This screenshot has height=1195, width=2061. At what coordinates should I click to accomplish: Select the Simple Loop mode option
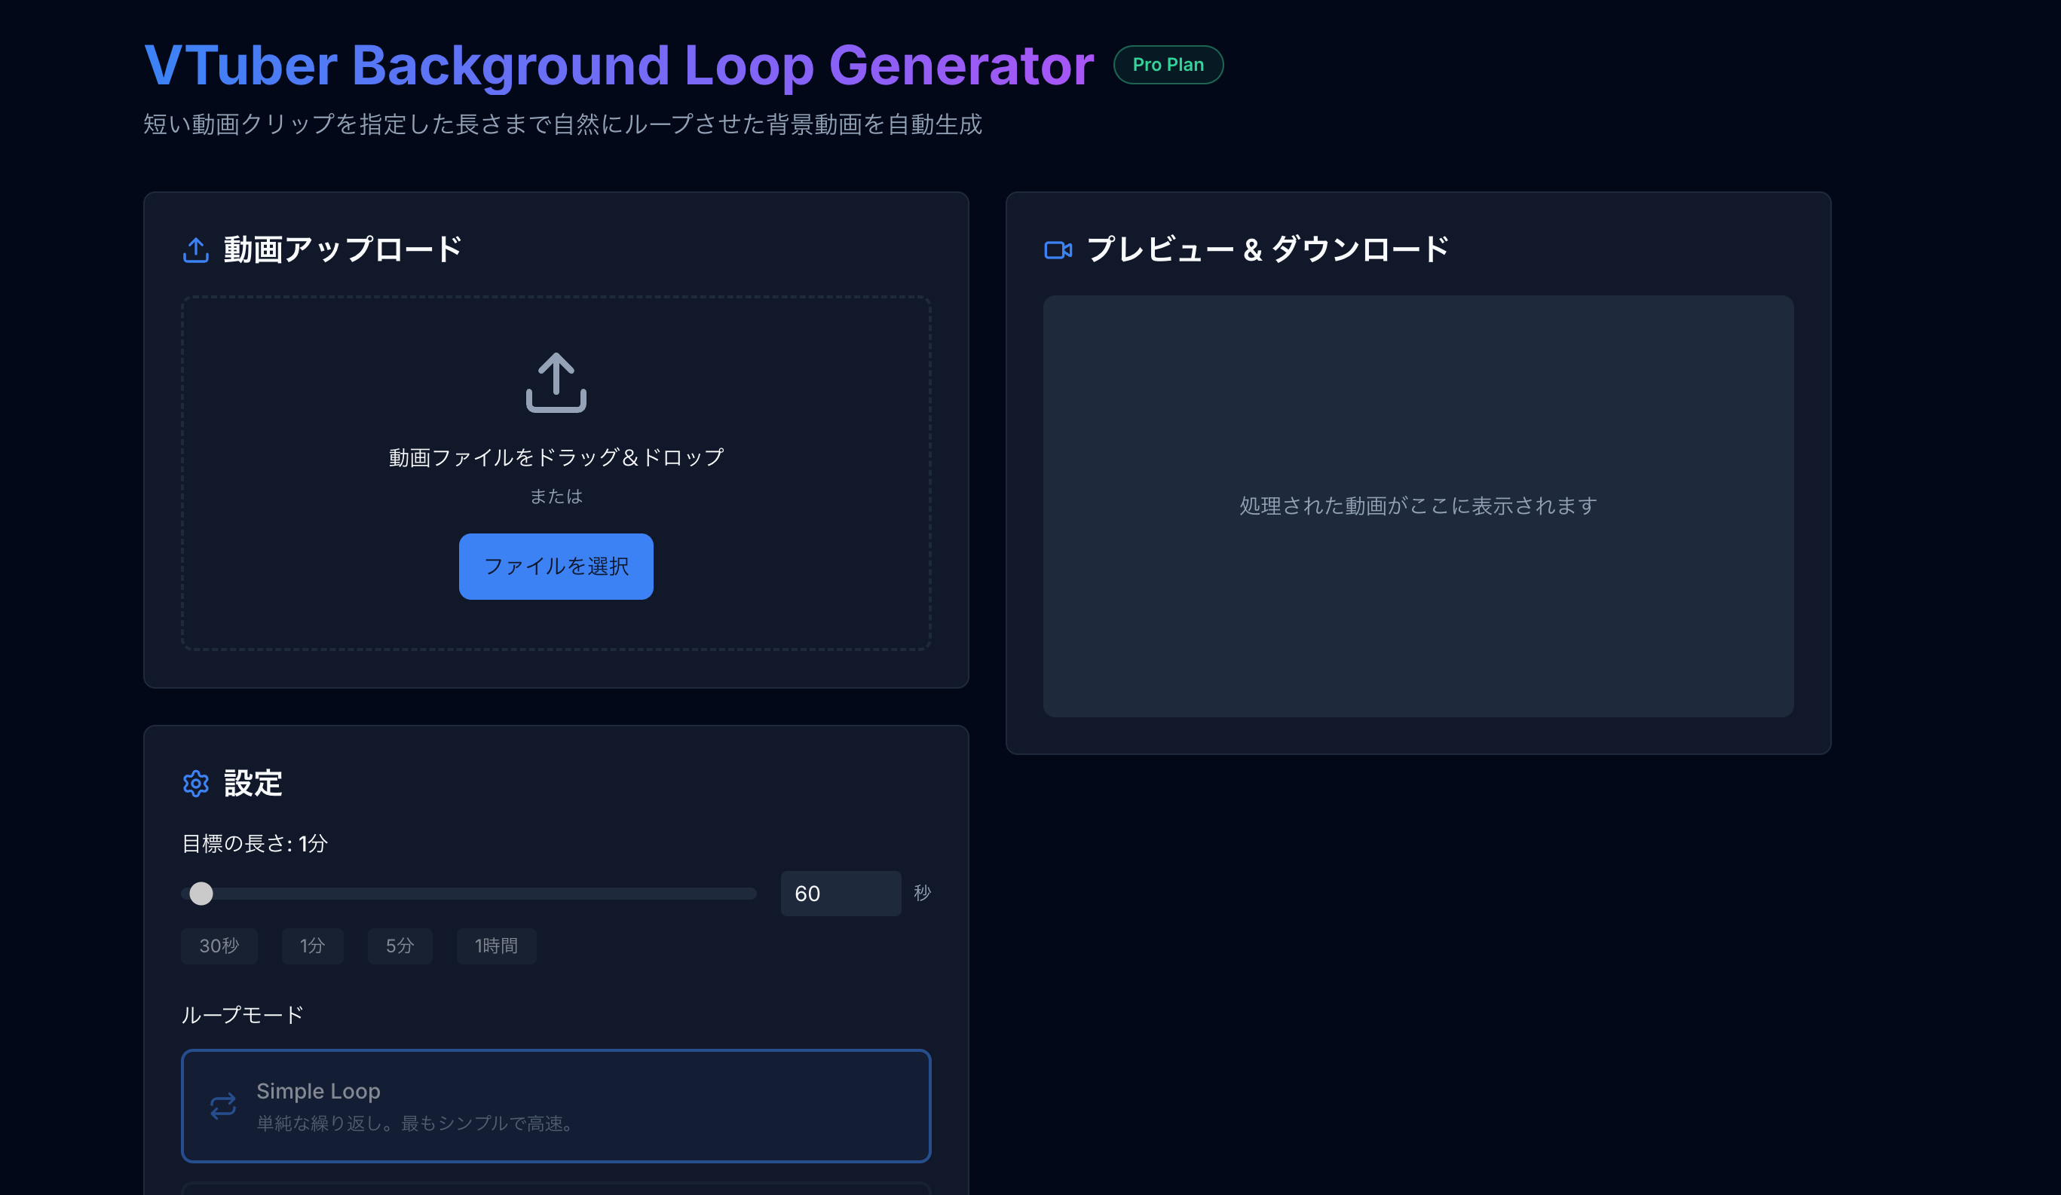pos(556,1106)
